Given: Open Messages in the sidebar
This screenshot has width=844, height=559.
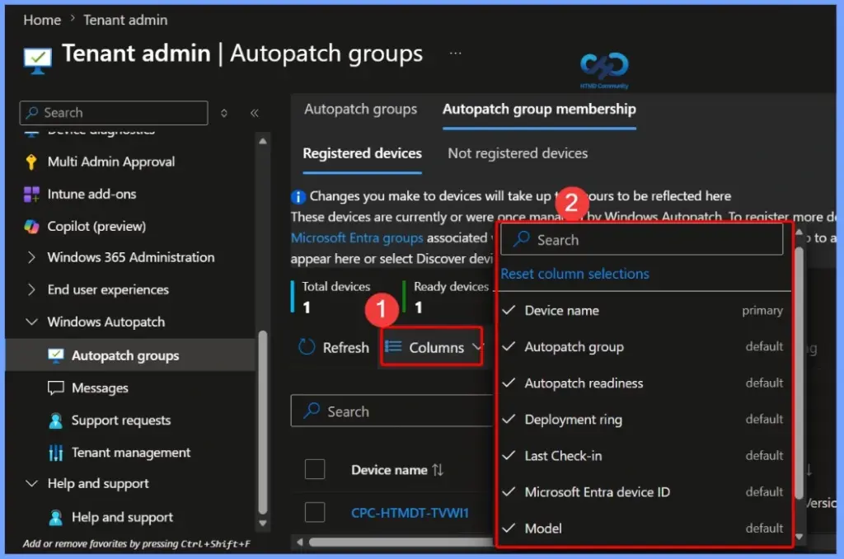Looking at the screenshot, I should pyautogui.click(x=100, y=388).
